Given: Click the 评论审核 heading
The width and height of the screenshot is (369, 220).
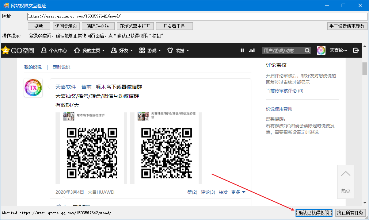Looking at the screenshot, I should coord(276,65).
